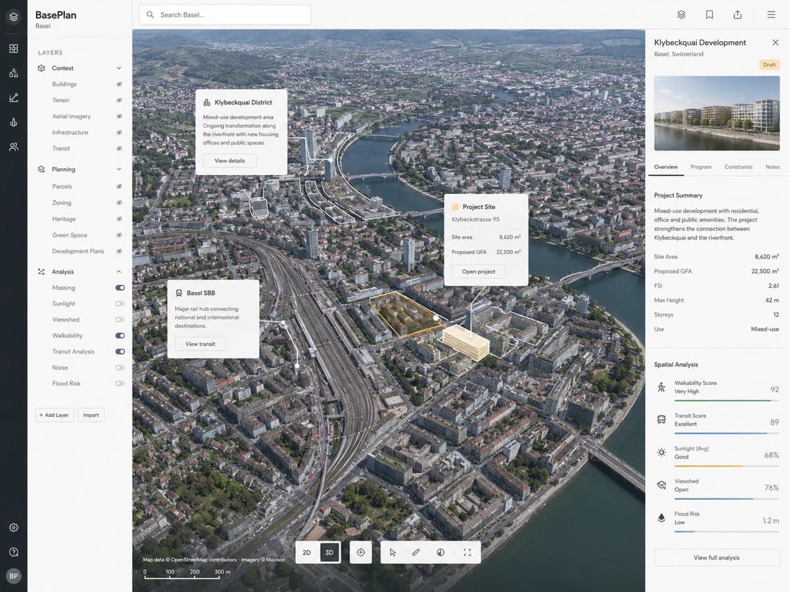Open the BP user avatar
The image size is (789, 592).
pyautogui.click(x=13, y=576)
